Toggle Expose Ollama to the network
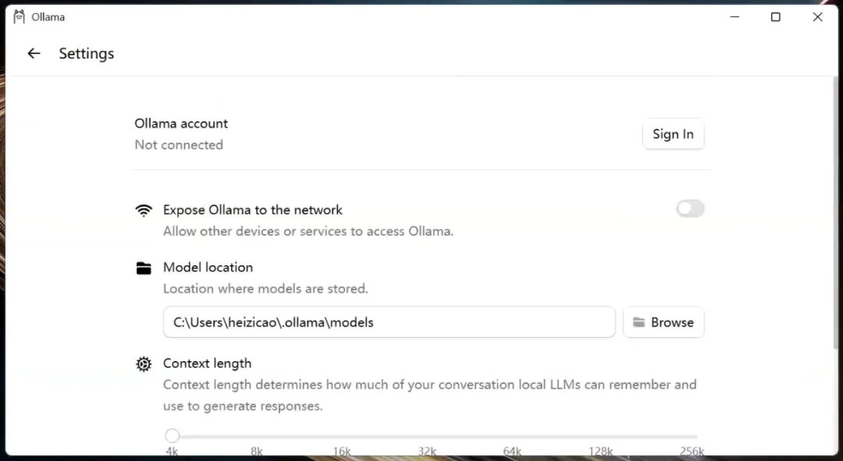The width and height of the screenshot is (843, 461). [690, 208]
